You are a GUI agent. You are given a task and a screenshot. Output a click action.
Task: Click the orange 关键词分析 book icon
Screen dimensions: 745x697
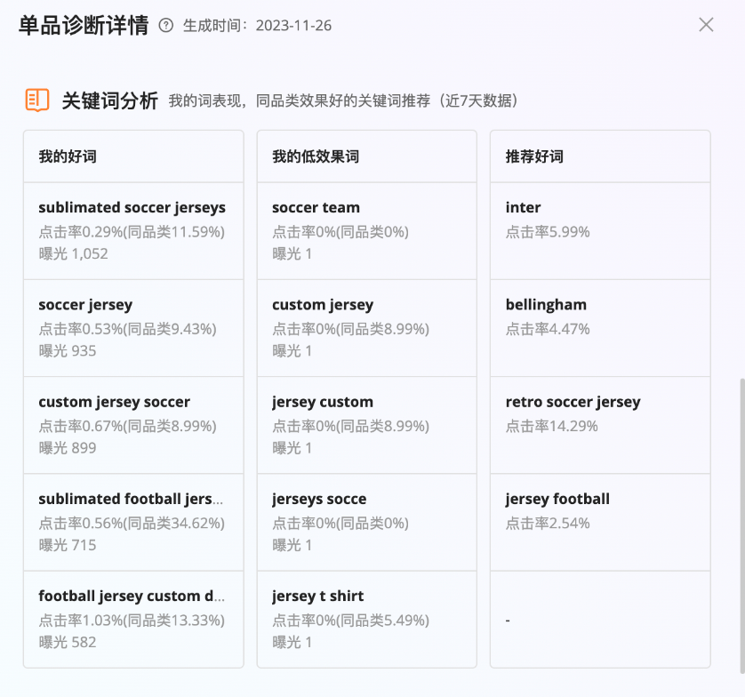(37, 100)
